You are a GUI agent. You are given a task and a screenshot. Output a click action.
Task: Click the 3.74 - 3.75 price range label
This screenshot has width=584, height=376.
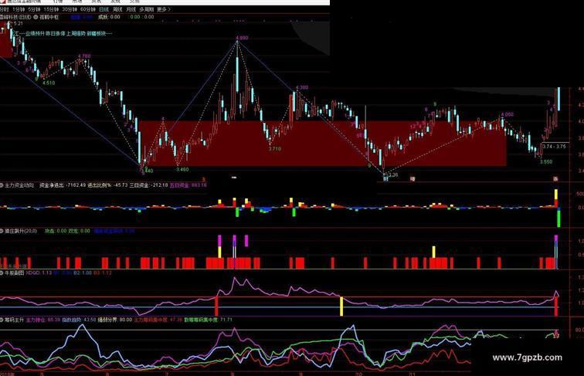click(554, 147)
